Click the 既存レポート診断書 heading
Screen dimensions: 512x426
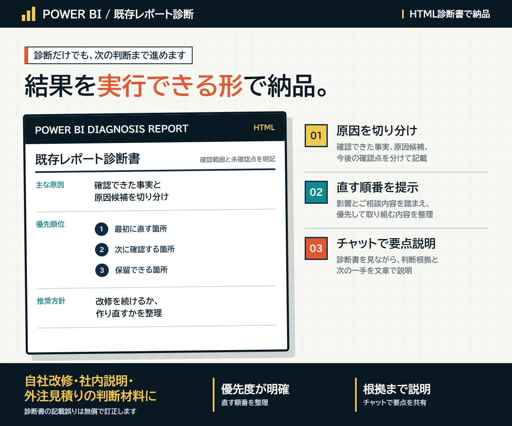(88, 159)
